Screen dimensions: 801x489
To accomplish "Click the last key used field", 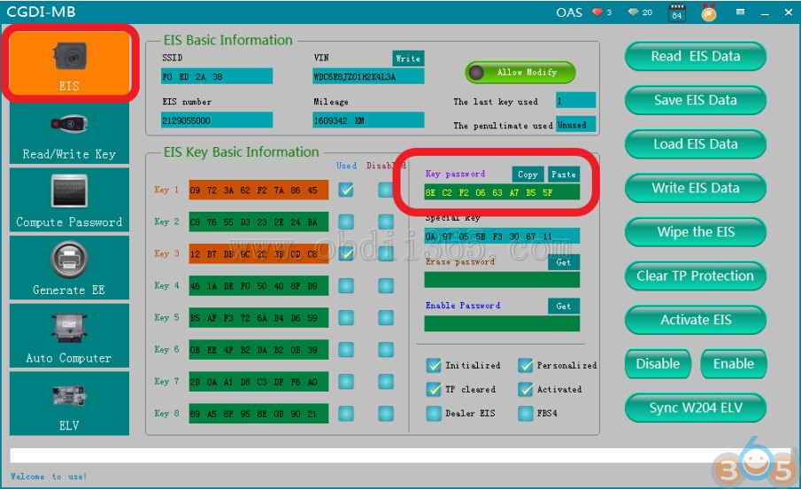I will 575,101.
